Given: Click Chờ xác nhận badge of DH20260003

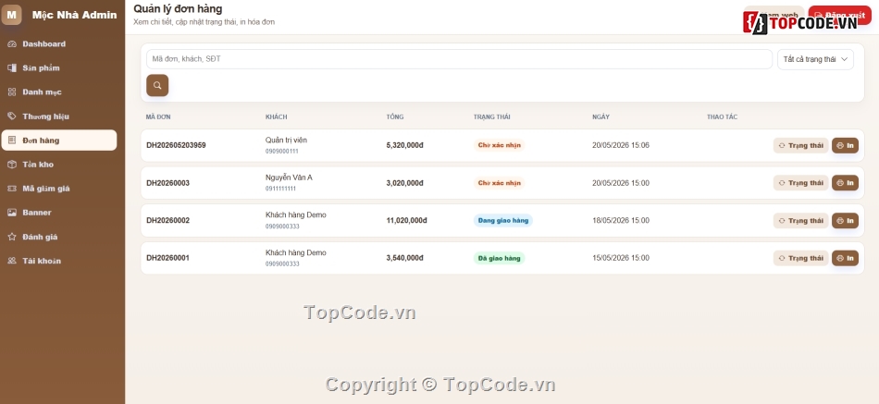Looking at the screenshot, I should pos(499,183).
